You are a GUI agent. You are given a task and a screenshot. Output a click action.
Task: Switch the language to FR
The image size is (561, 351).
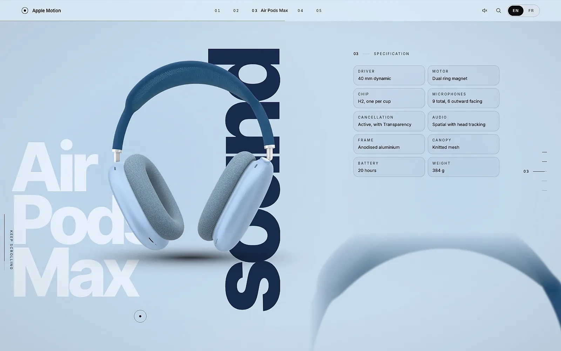coord(531,11)
